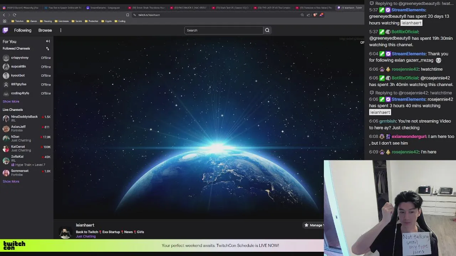
Task: Open supcaitlin's channel from sidebar
Action: (x=27, y=66)
